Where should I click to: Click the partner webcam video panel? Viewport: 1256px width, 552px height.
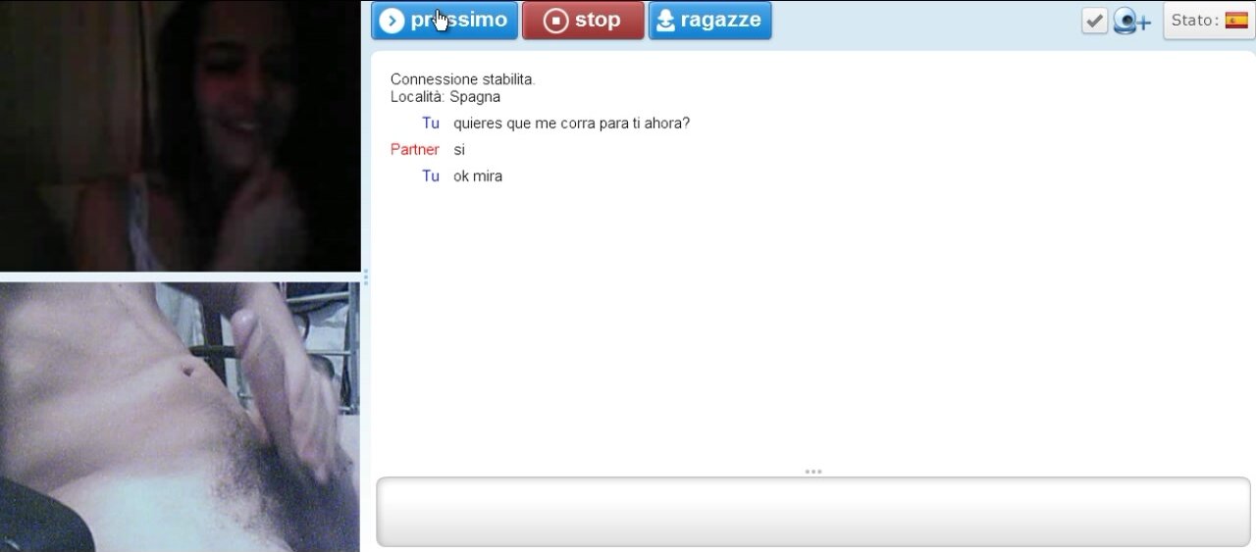tap(181, 135)
